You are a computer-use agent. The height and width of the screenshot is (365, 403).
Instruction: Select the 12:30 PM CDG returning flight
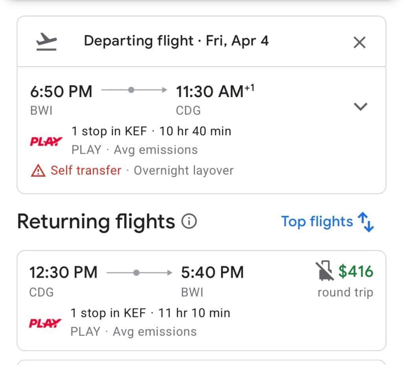[x=63, y=272]
